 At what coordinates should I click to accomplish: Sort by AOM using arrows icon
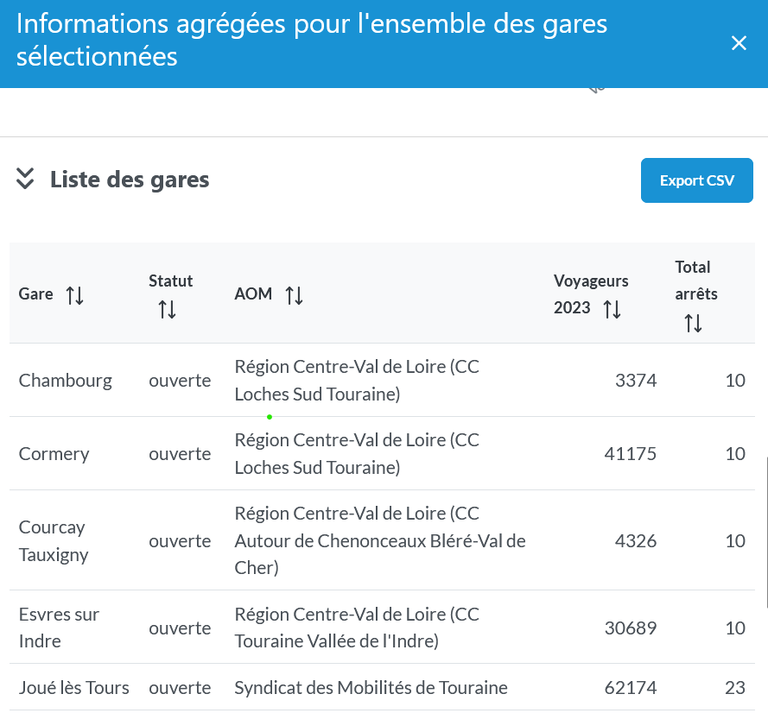[x=295, y=295]
